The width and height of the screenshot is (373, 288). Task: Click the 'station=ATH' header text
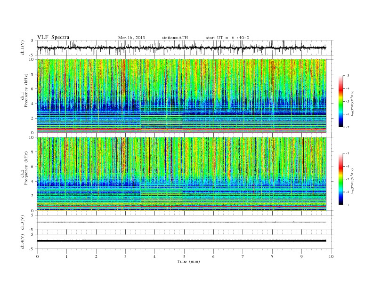pos(175,38)
